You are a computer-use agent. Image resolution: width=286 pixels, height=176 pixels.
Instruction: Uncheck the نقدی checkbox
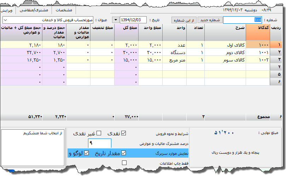pos(123,133)
